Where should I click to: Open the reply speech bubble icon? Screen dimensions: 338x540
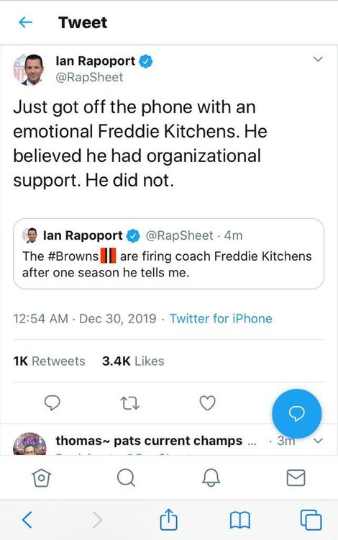52,402
